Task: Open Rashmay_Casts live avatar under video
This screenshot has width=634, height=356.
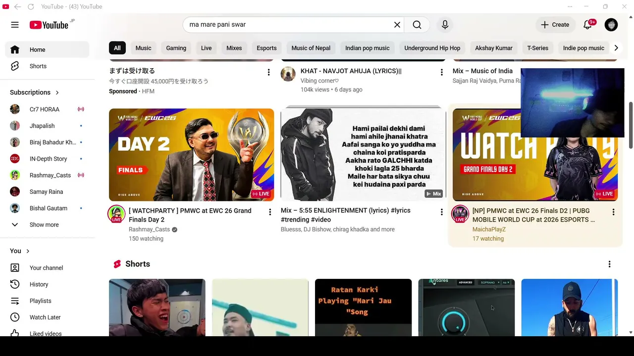Action: point(116,214)
